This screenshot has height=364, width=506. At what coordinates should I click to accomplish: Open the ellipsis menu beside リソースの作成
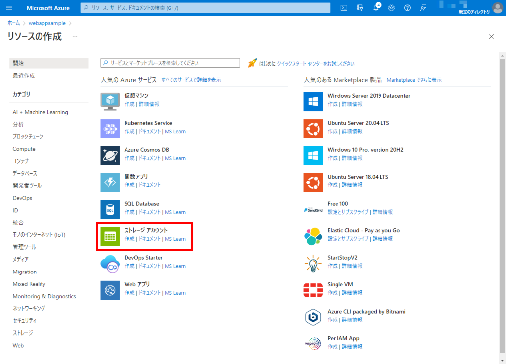[x=75, y=37]
